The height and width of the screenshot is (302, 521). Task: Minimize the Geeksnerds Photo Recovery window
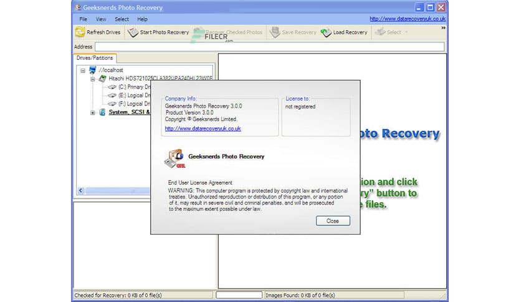(x=419, y=7)
